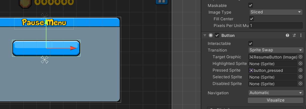This screenshot has height=109, width=306.
Task: Click the green Y-axis move arrow
Action: [x=46, y=21]
